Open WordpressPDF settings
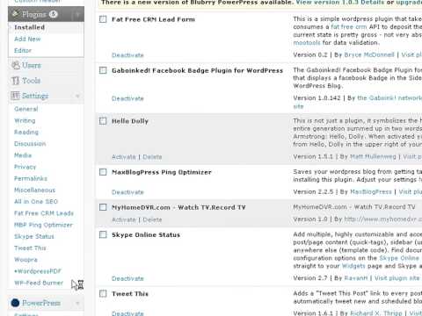This screenshot has height=316, width=422. point(38,271)
